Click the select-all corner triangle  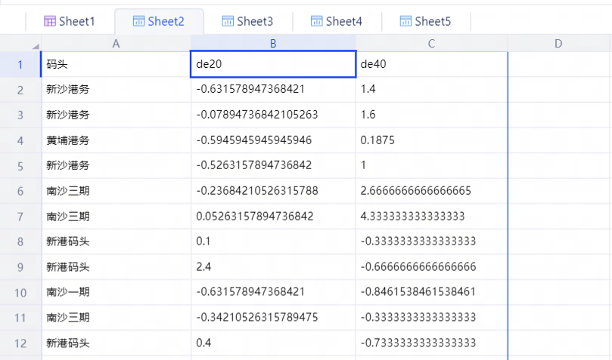click(x=35, y=47)
